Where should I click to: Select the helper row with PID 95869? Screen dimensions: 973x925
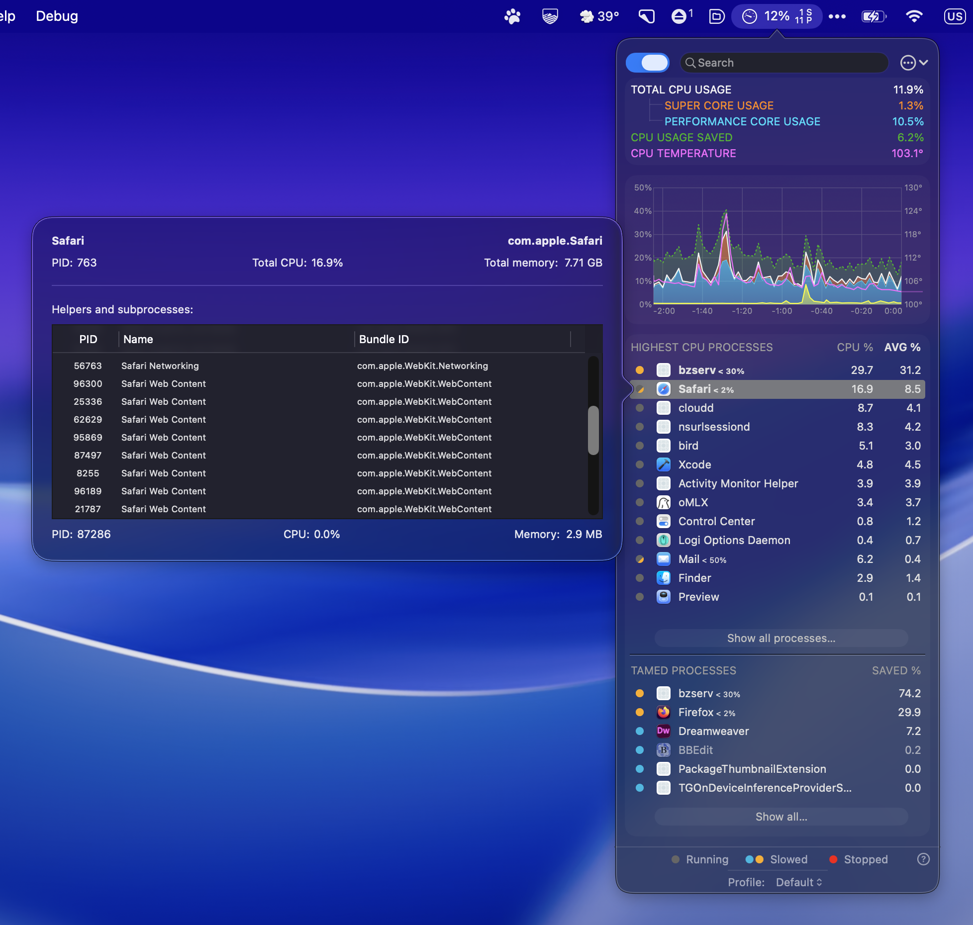point(319,438)
